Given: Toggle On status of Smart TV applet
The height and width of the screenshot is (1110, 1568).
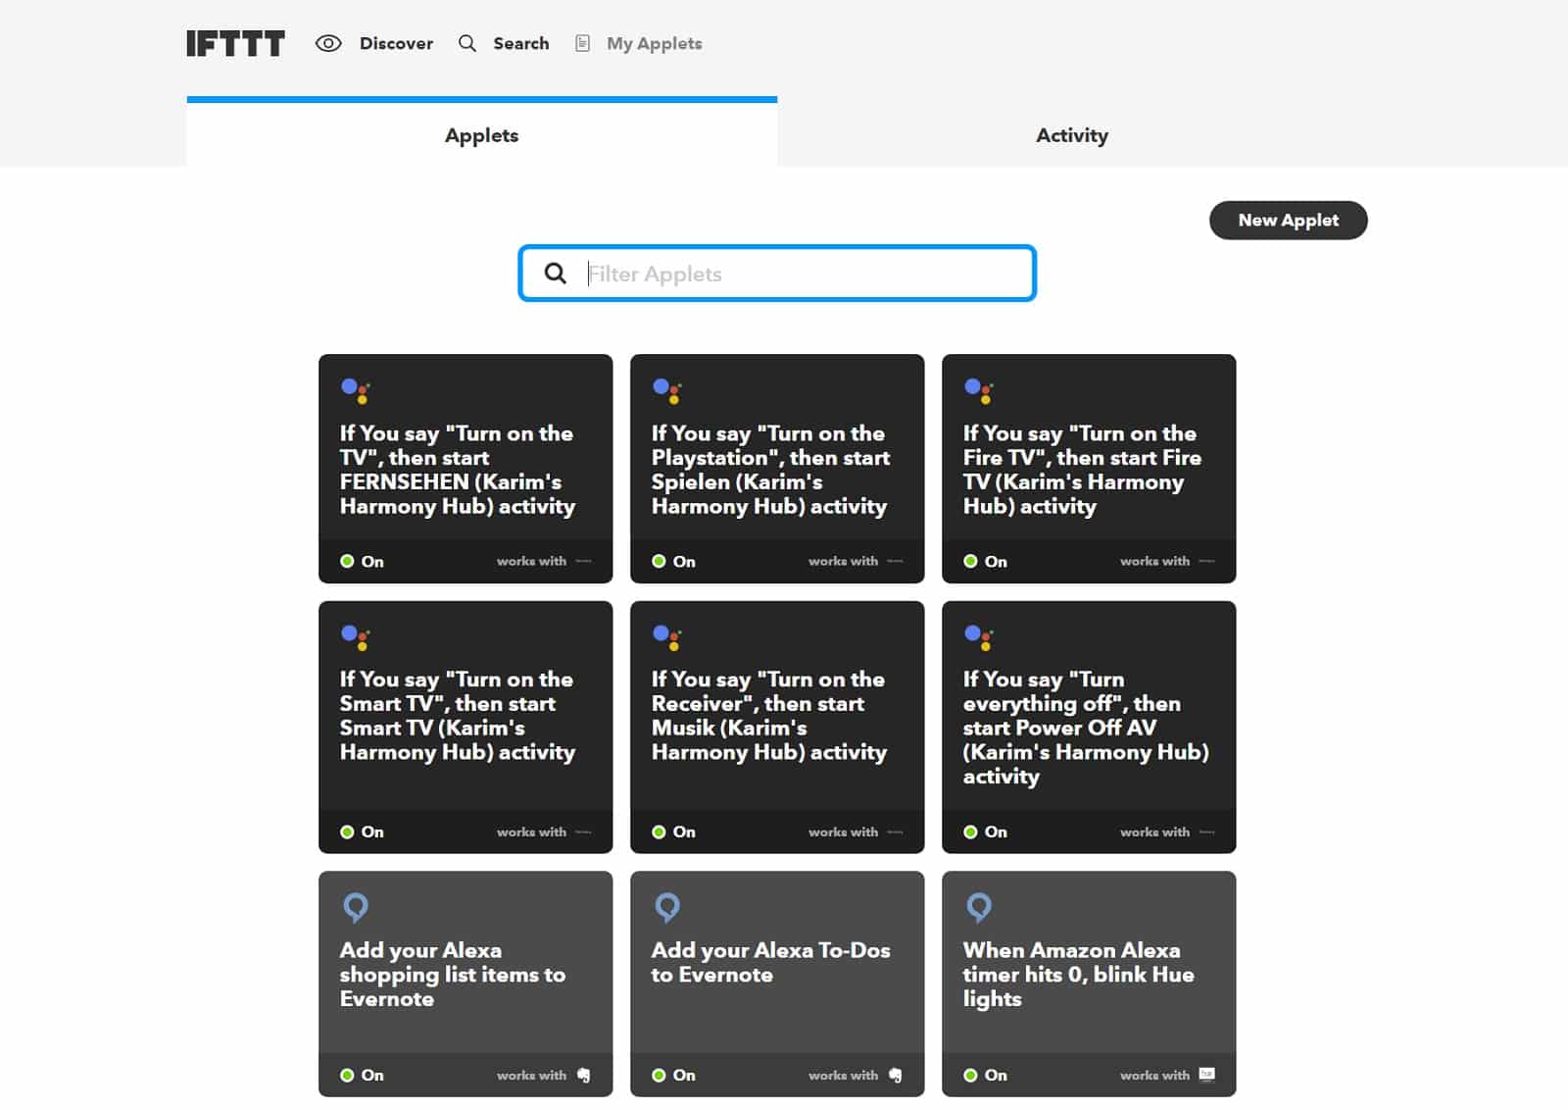Looking at the screenshot, I should 362,832.
